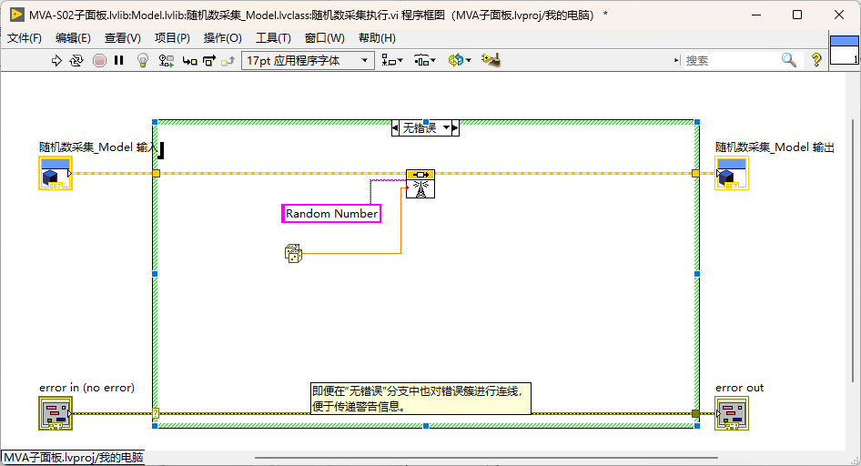This screenshot has width=861, height=466.
Task: Open the 项目(P) menu
Action: [172, 38]
